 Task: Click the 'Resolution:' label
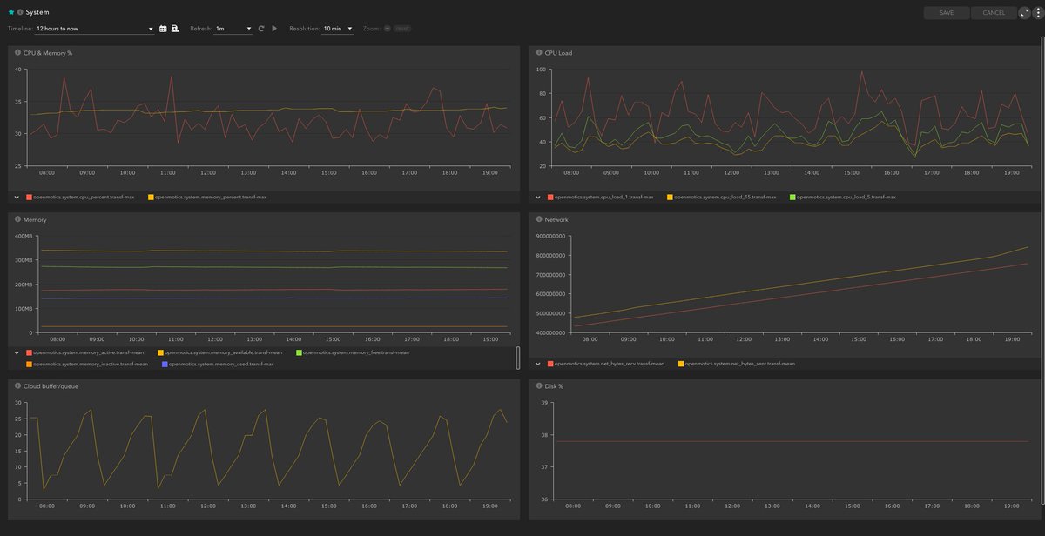point(304,29)
